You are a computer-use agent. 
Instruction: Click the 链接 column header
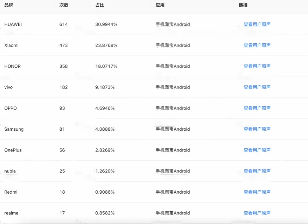(x=243, y=5)
